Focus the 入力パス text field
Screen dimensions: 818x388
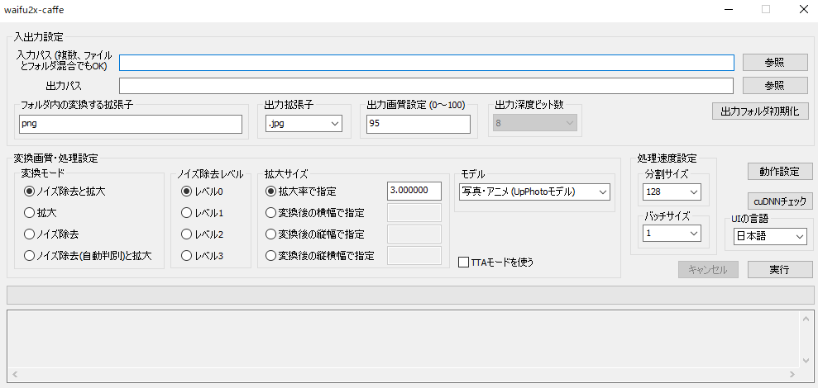pyautogui.click(x=427, y=63)
